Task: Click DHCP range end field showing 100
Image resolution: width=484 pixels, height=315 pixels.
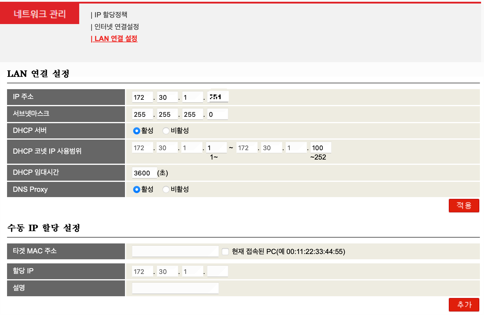Action: tap(321, 148)
